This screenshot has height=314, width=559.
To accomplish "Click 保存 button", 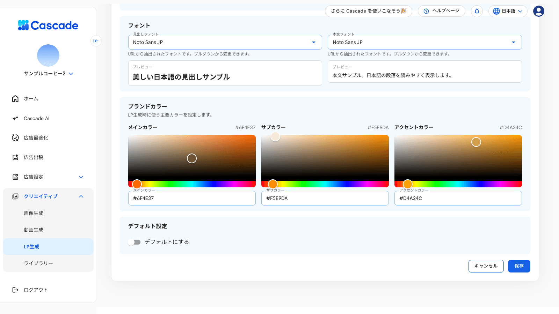I will pos(519,266).
